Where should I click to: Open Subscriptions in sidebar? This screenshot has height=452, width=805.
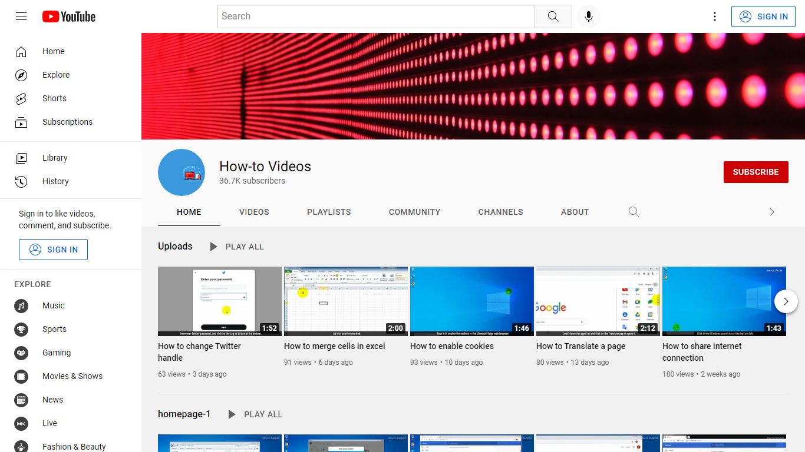pyautogui.click(x=71, y=122)
